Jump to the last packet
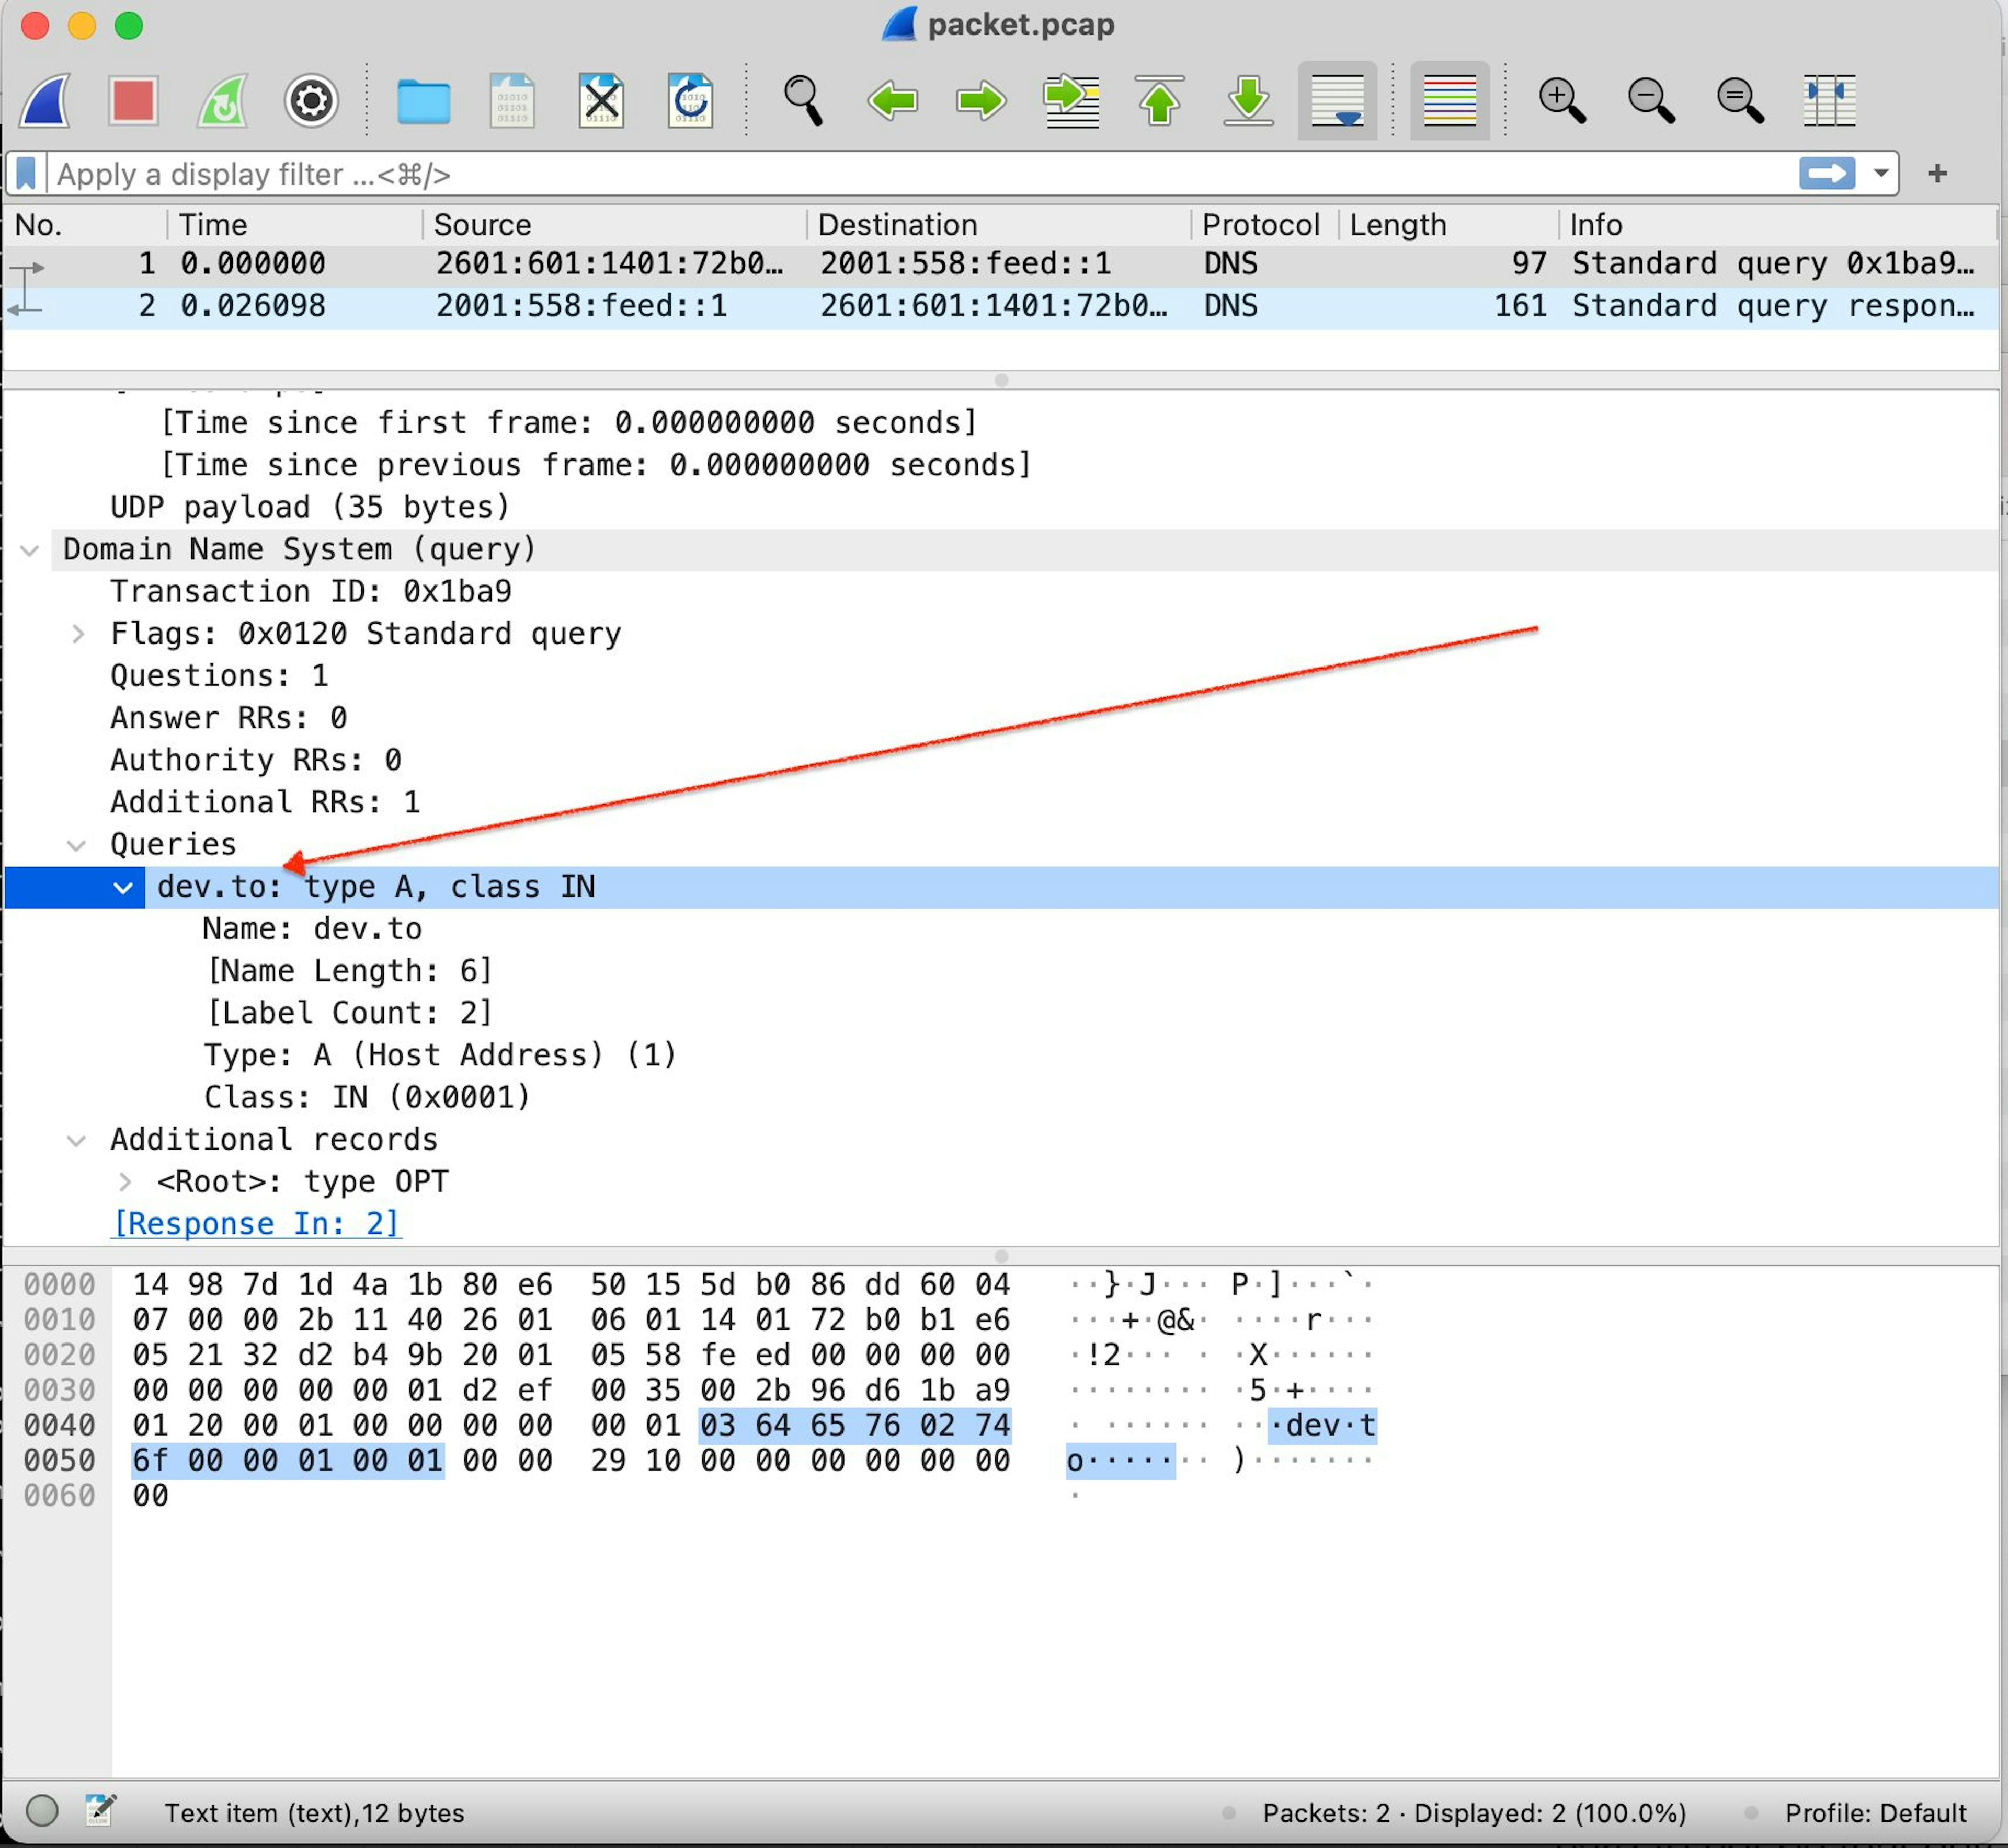Screen dimensions: 2008x1848 tap(1249, 100)
